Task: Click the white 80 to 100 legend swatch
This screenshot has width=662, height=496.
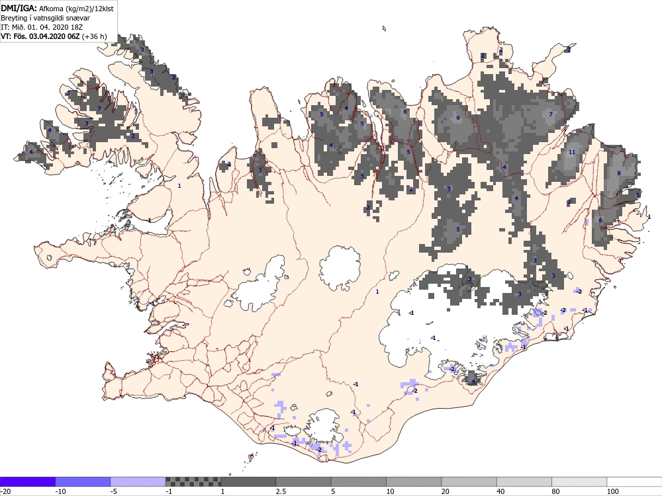Action: tap(579, 481)
